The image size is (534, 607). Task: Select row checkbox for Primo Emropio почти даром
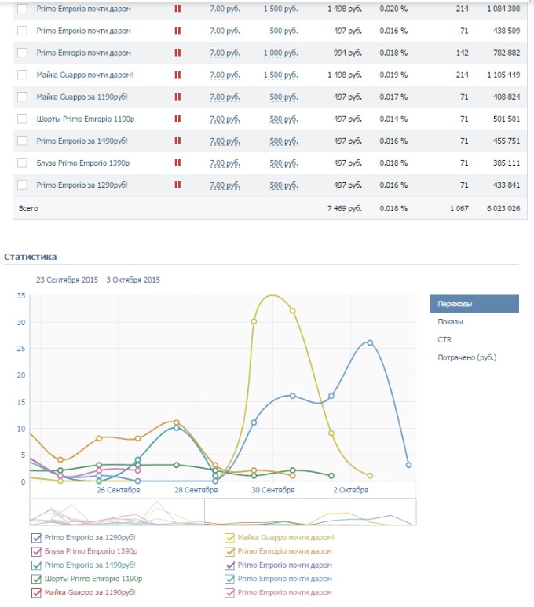23,53
